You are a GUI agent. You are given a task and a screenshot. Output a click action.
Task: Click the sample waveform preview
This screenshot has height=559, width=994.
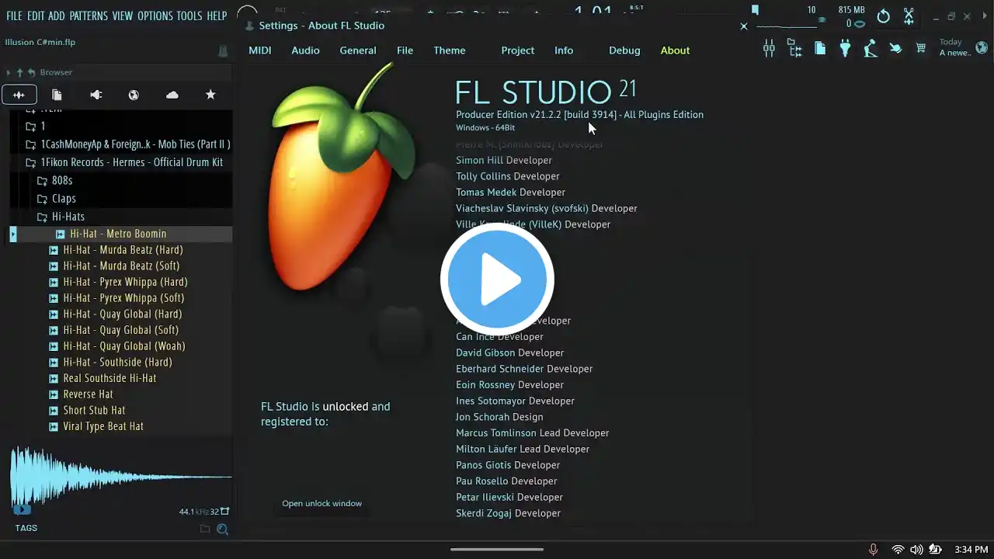coord(120,475)
